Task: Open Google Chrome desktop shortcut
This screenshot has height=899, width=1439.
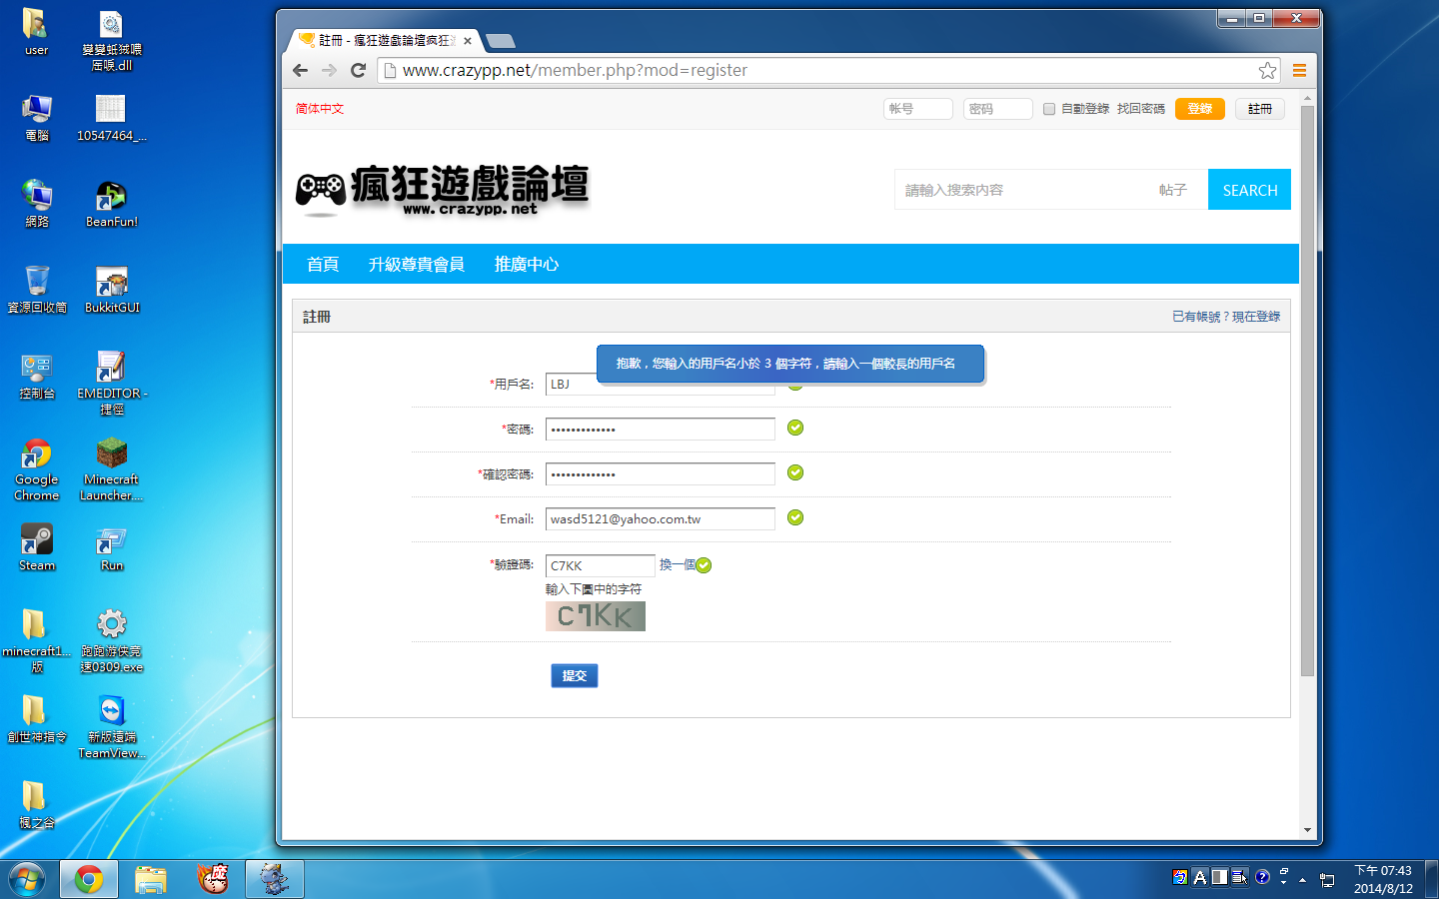Action: 36,454
